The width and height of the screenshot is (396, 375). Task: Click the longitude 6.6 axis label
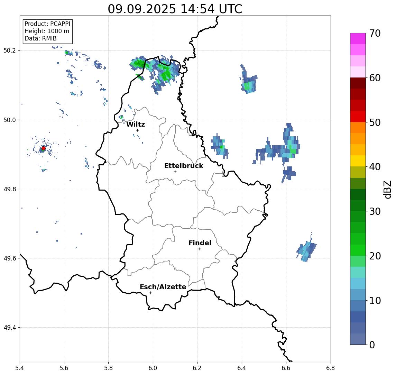[286, 368]
